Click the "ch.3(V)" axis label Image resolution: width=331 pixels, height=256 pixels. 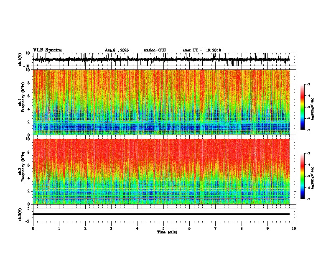20,215
